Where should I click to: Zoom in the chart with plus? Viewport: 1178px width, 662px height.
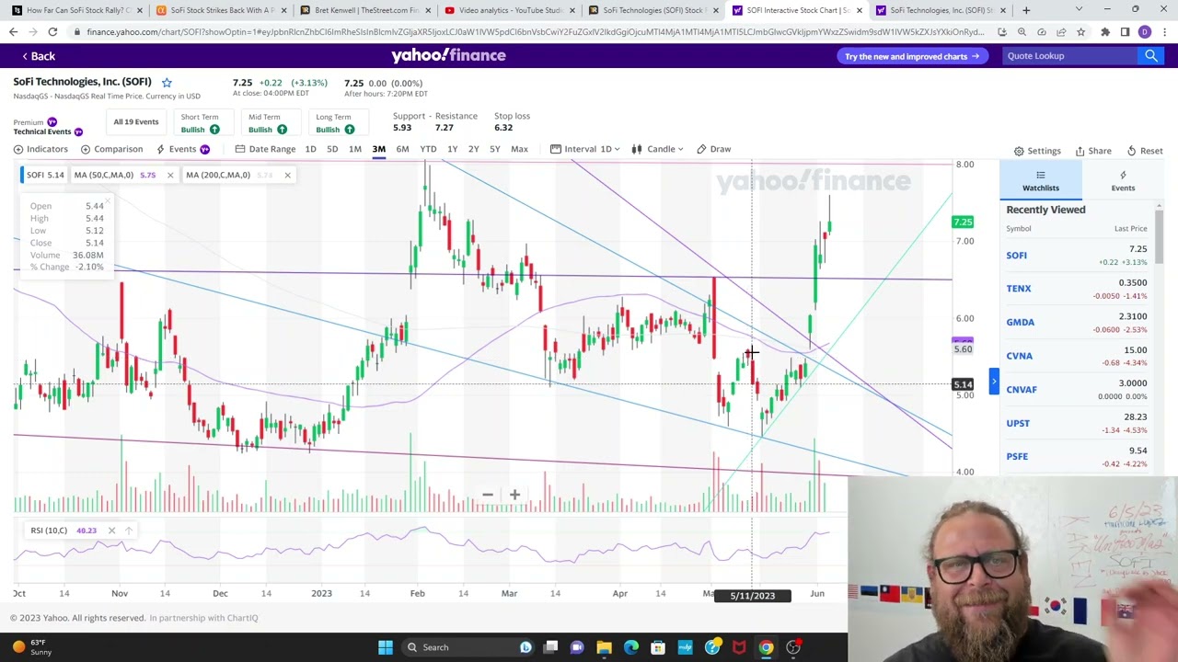[x=514, y=496]
